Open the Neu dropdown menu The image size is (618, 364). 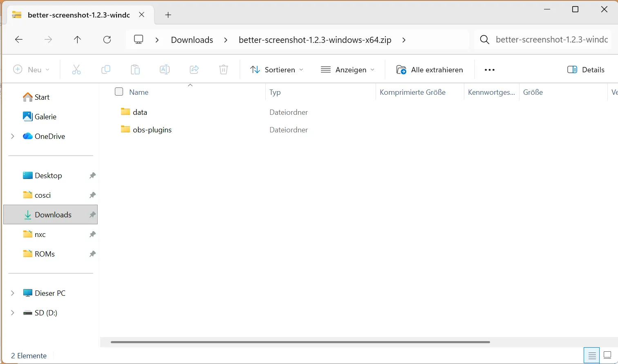(31, 70)
